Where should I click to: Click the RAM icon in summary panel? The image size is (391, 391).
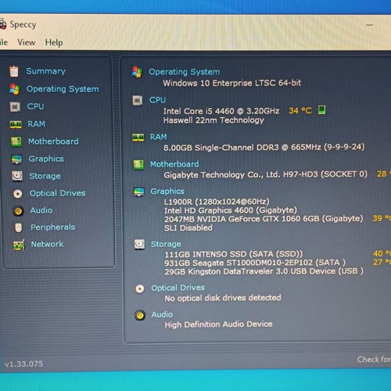pyautogui.click(x=138, y=137)
